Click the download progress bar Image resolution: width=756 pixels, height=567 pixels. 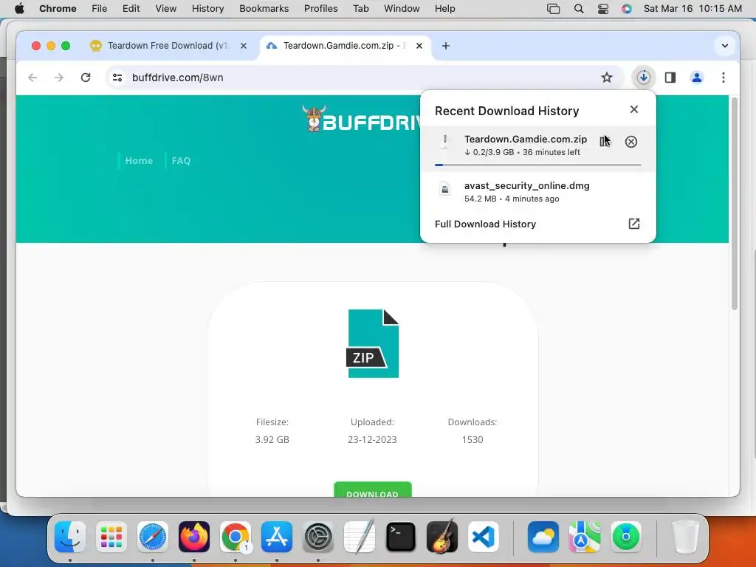(x=537, y=165)
